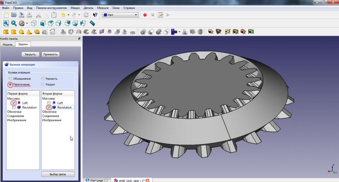
Task: Click the scissors cut icon
Action: [x=39, y=15]
